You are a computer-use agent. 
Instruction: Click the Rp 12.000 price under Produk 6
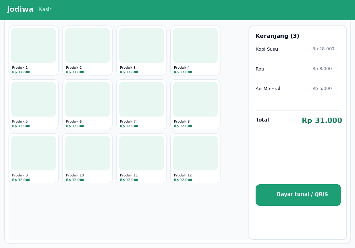tap(75, 126)
